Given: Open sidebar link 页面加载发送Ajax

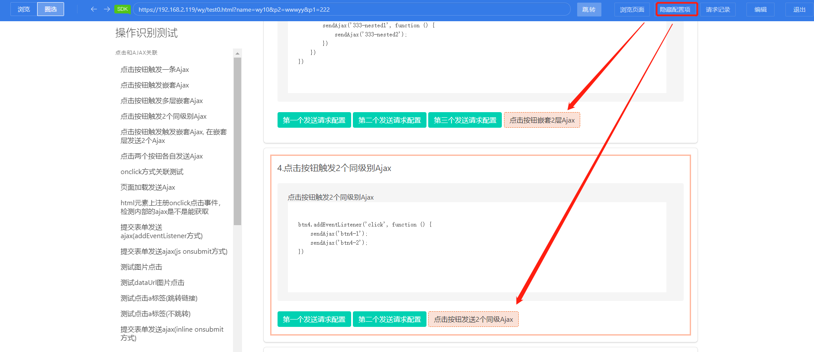Looking at the screenshot, I should pos(148,187).
